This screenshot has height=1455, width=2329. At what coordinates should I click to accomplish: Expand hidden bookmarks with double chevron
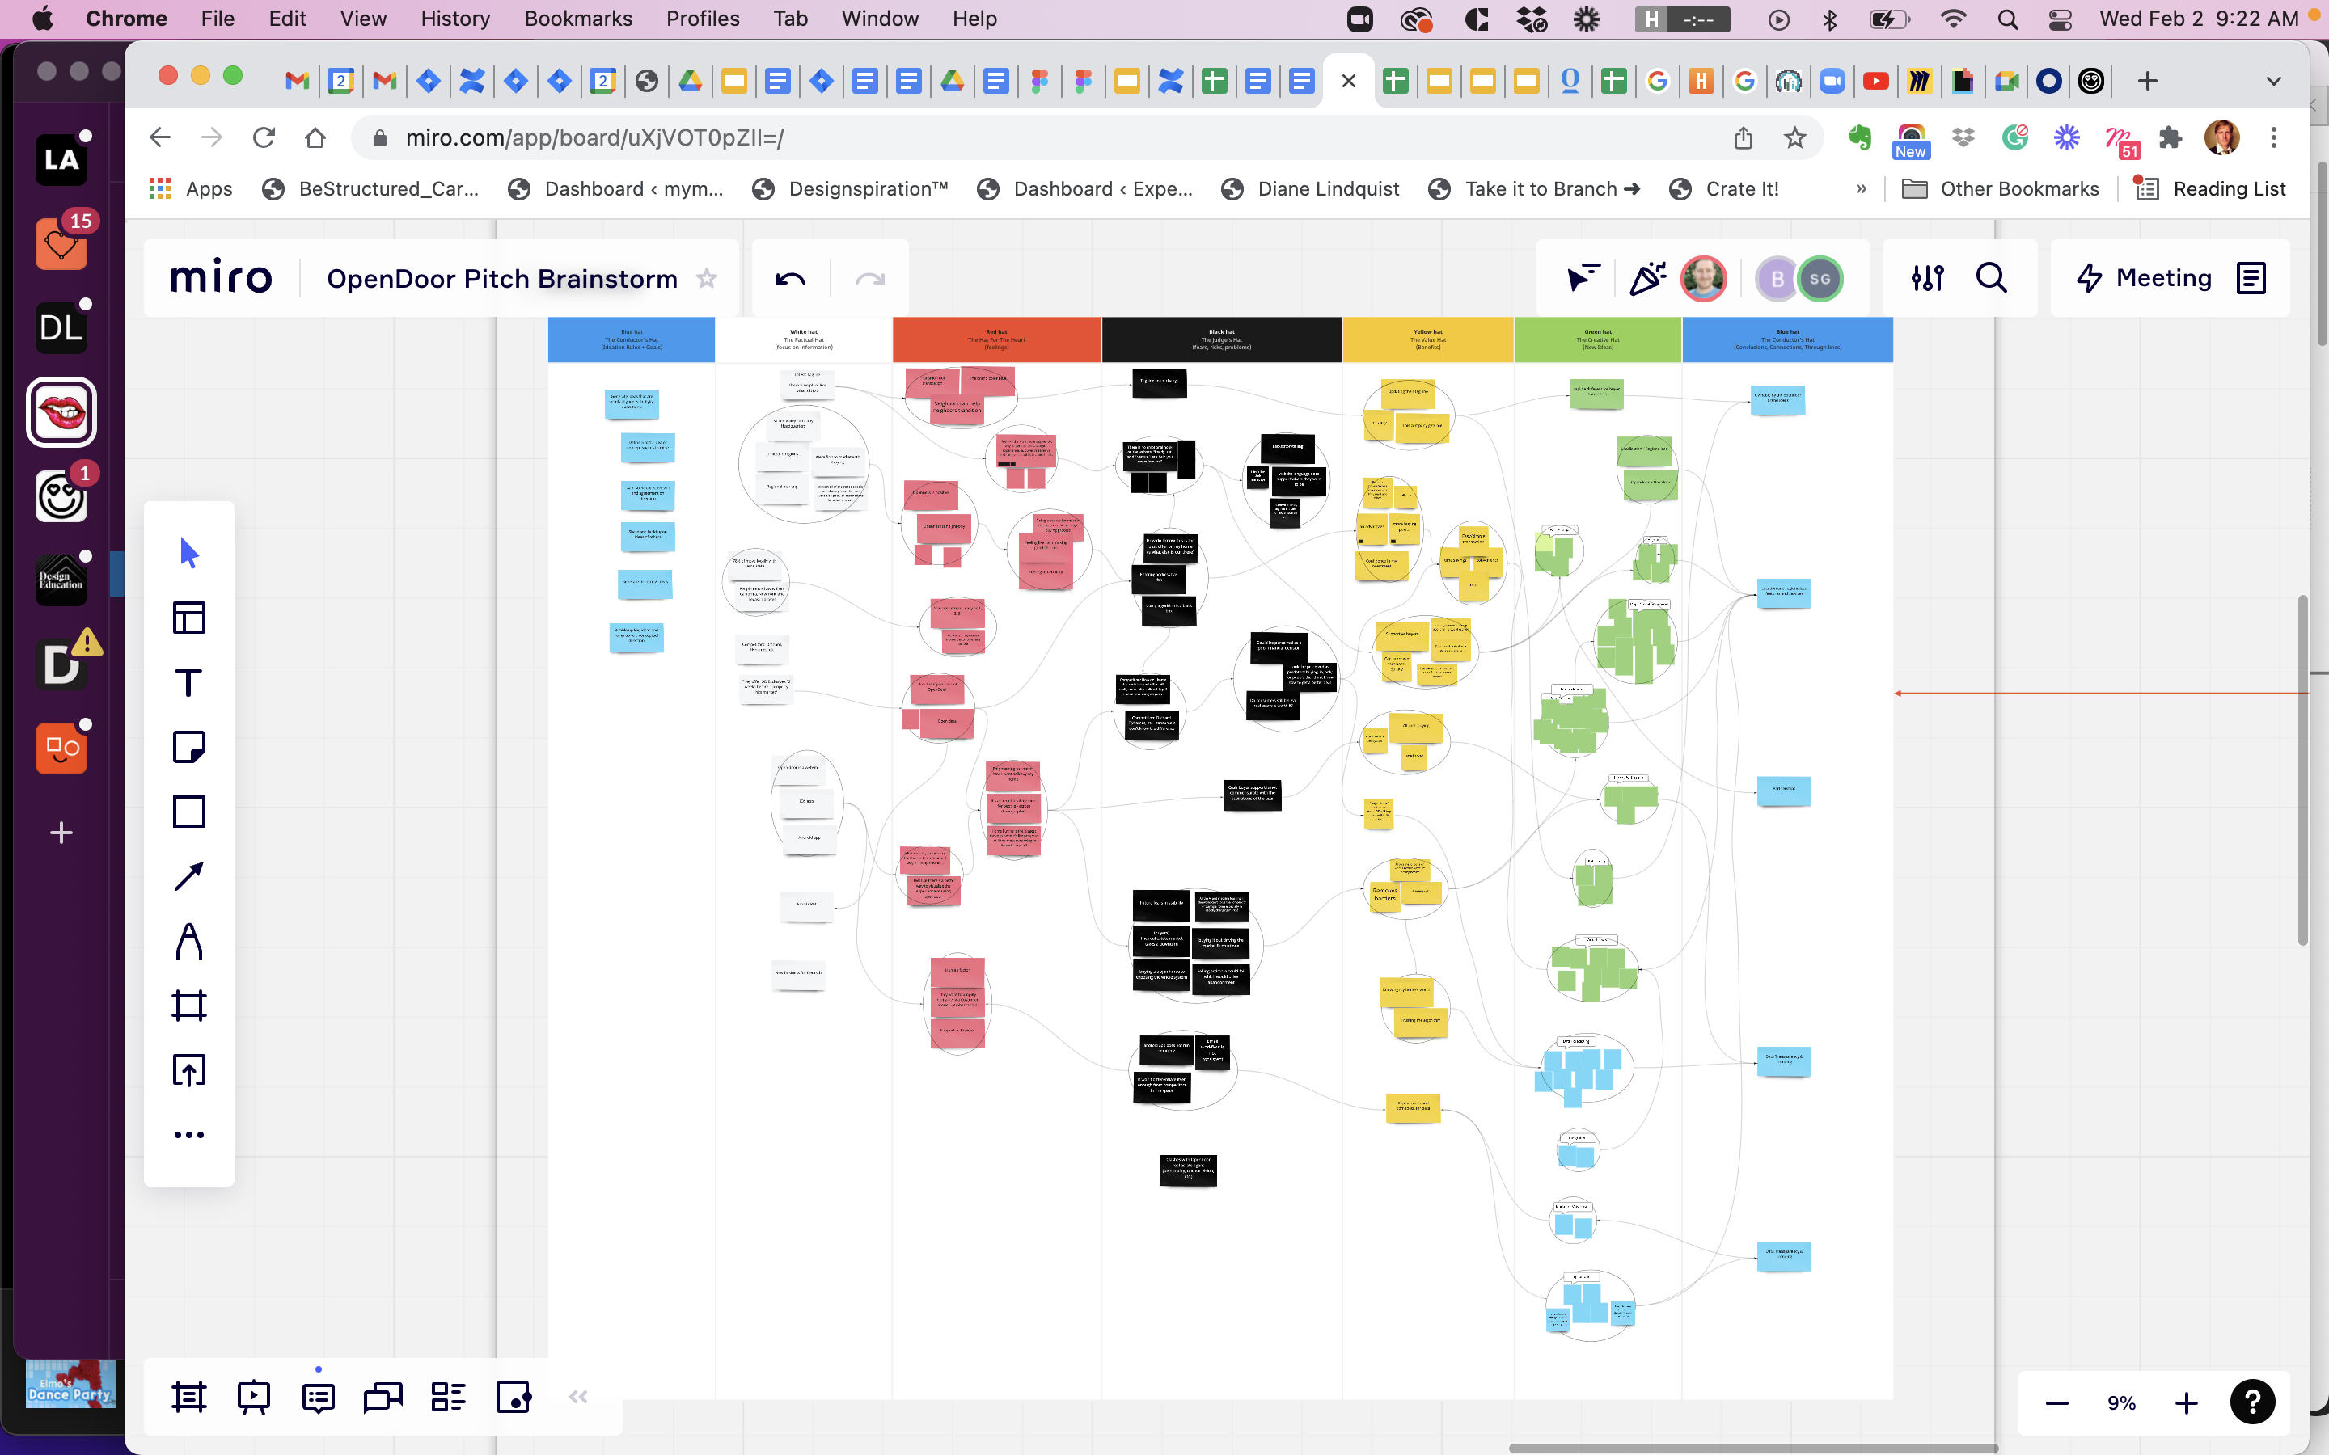tap(1862, 188)
